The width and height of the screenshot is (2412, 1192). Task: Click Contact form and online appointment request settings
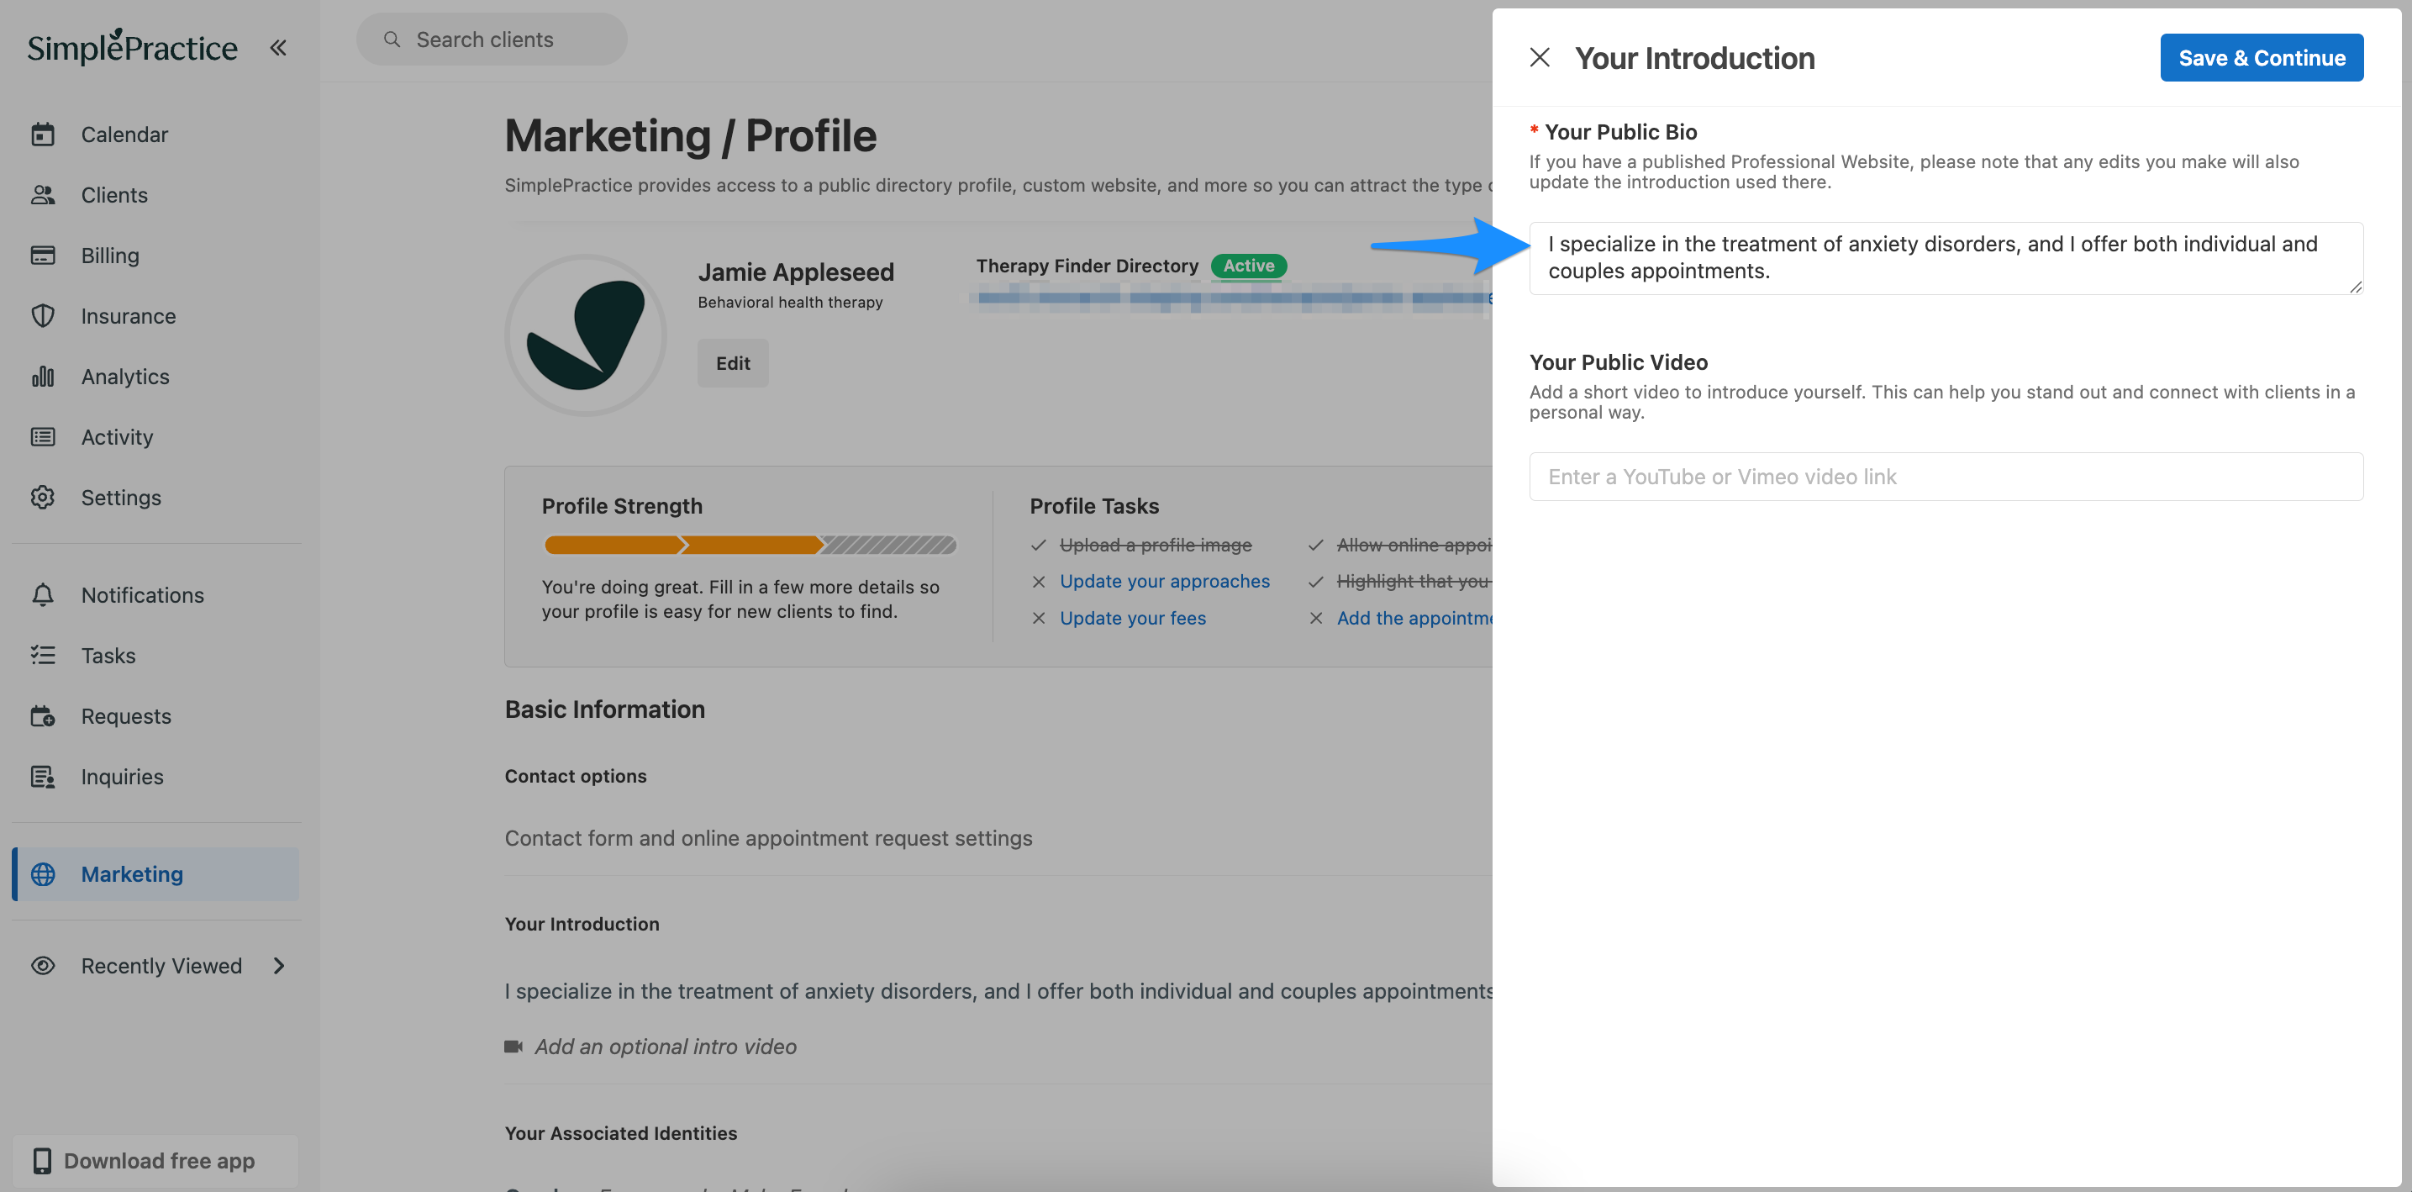768,837
